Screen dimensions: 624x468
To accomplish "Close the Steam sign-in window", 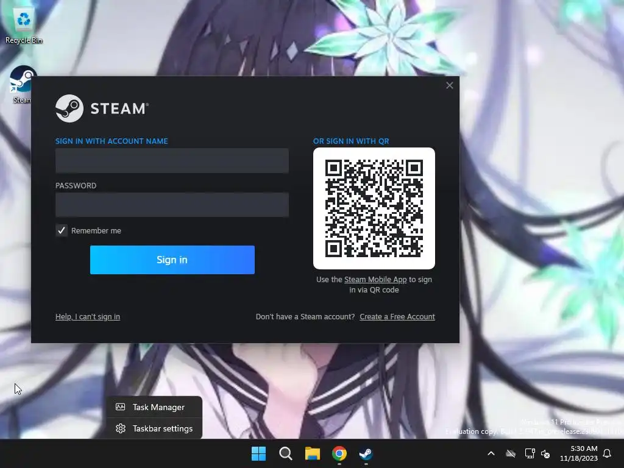I will pyautogui.click(x=449, y=85).
